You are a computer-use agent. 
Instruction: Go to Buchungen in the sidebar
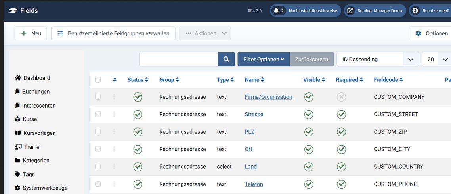[x=36, y=92]
